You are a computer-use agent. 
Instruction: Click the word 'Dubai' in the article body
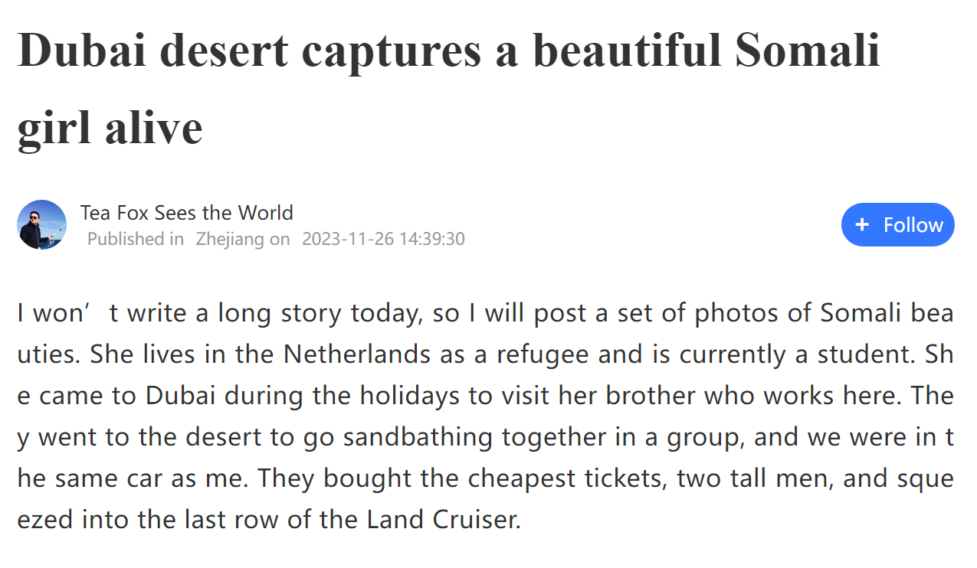tap(182, 396)
